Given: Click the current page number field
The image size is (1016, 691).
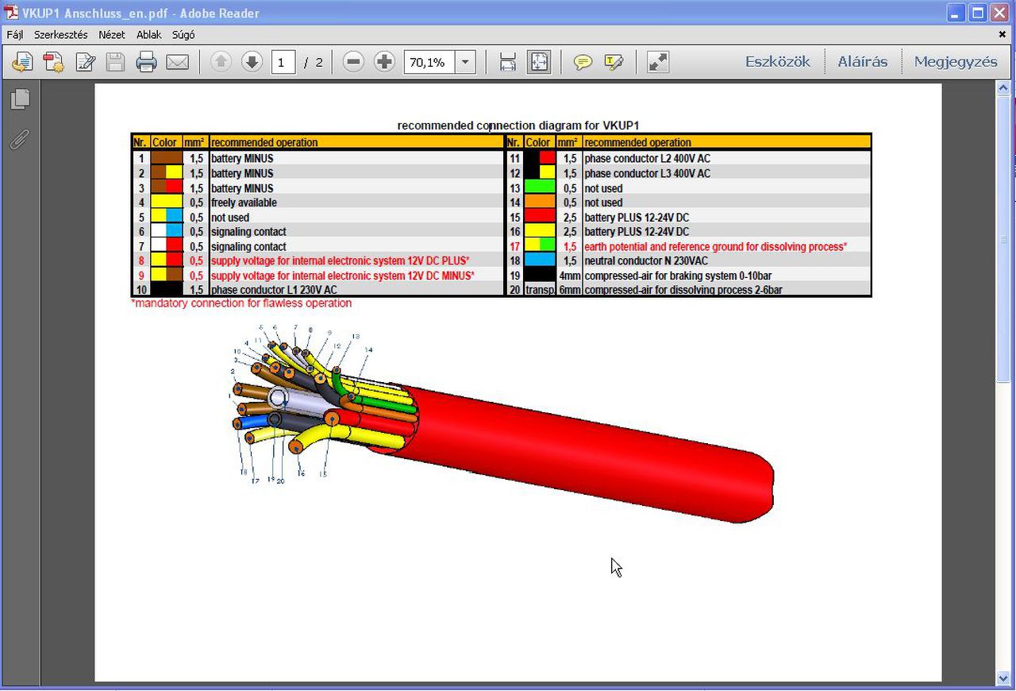Looking at the screenshot, I should tap(283, 62).
